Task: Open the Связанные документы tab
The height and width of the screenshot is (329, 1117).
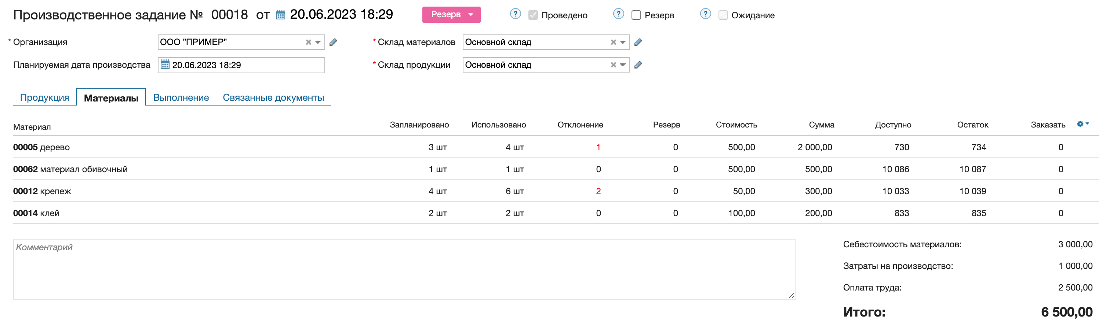Action: (273, 98)
